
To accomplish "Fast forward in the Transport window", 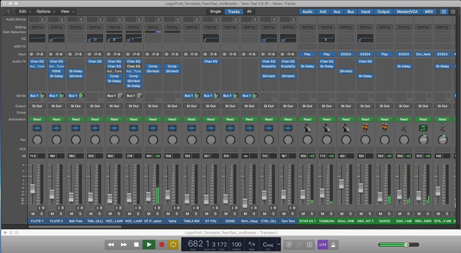I will (x=124, y=245).
